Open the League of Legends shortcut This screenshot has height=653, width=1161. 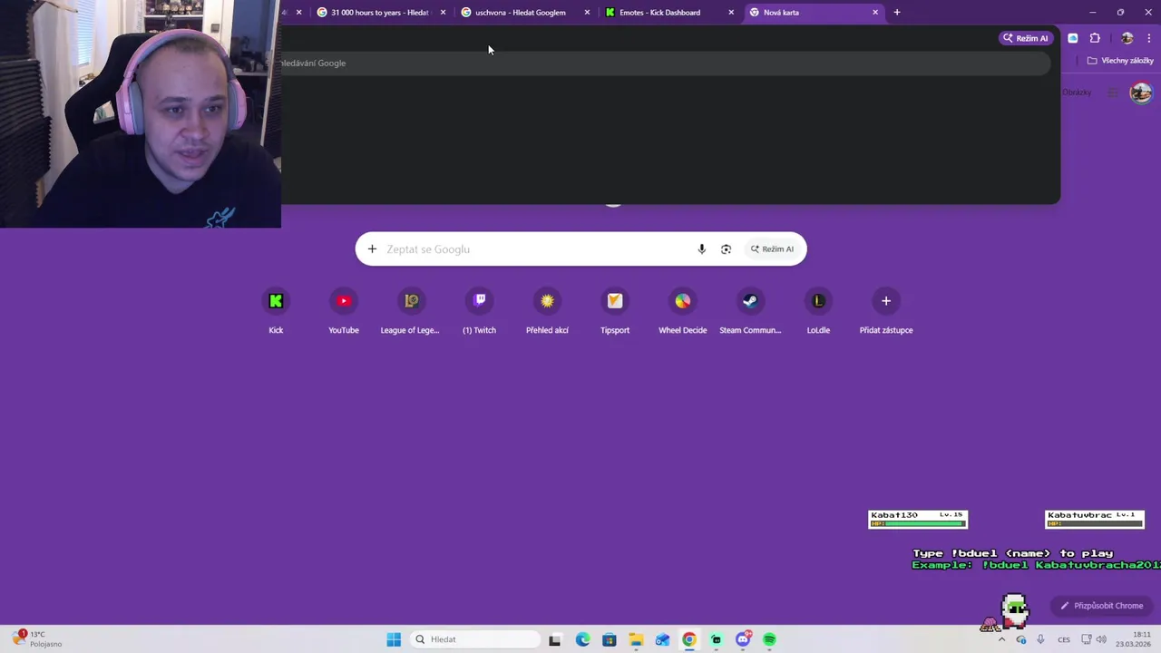410,311
